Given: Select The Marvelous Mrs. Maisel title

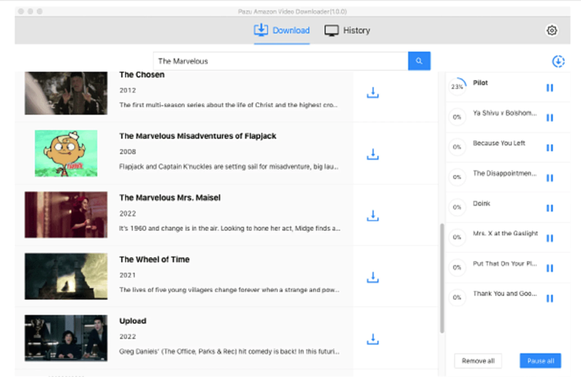Looking at the screenshot, I should point(170,198).
